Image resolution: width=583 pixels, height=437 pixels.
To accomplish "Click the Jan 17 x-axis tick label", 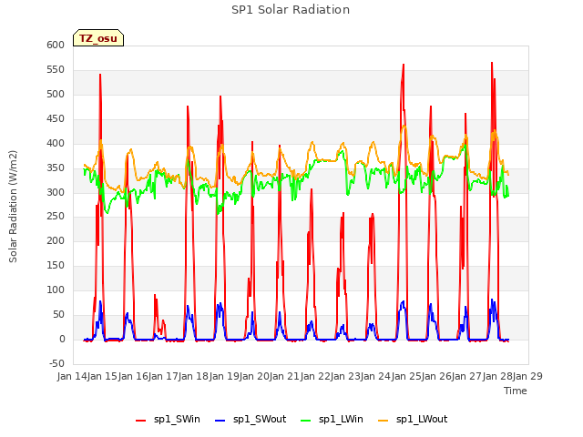I will click(163, 376).
